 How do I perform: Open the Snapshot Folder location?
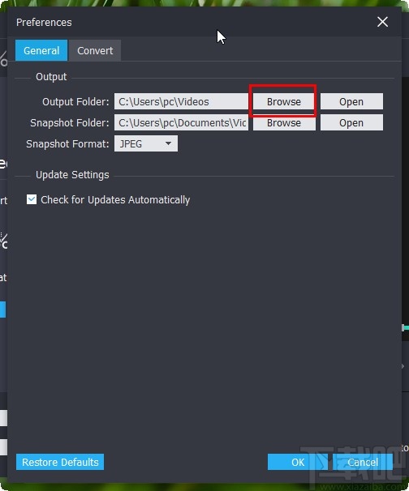point(351,122)
